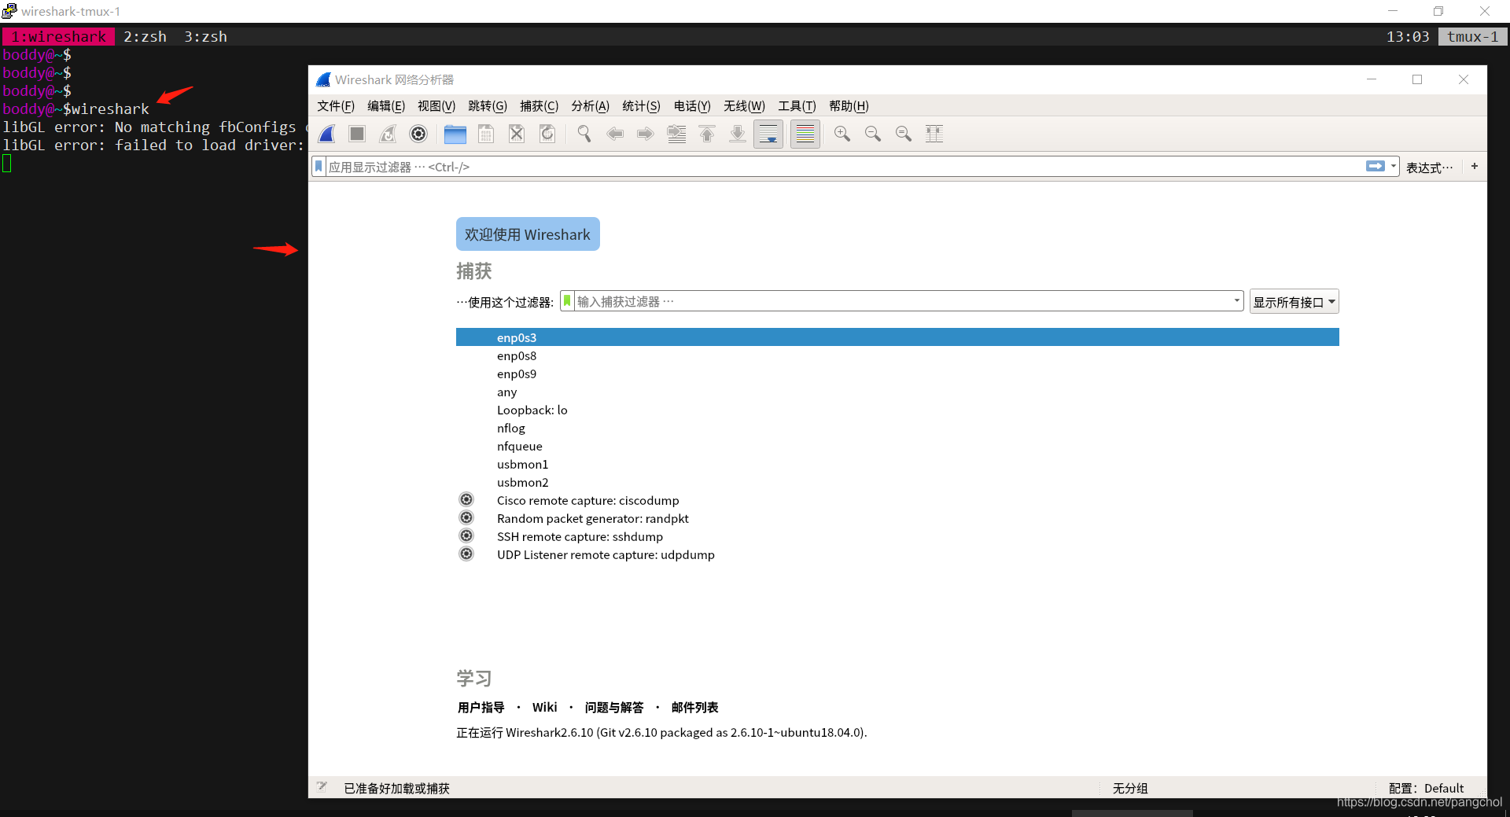Jump to last packet icon

click(738, 134)
